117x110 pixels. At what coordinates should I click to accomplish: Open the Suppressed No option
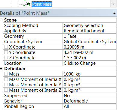coord(89,96)
